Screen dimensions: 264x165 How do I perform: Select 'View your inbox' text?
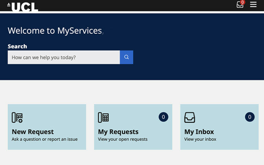coord(200,139)
